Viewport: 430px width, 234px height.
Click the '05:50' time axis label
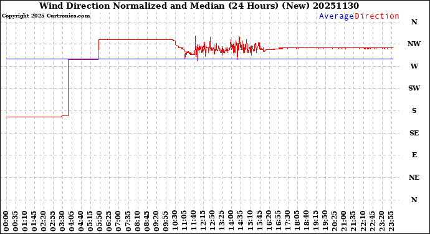click(x=100, y=222)
